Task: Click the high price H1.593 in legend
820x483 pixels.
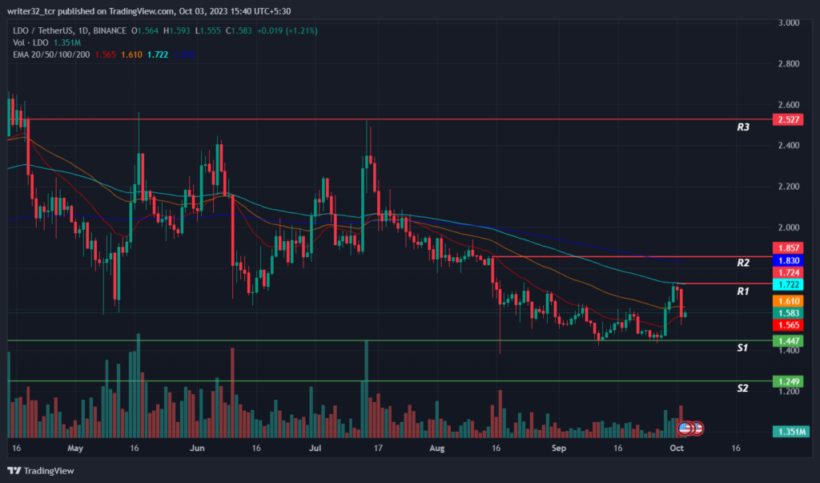Action: point(177,31)
